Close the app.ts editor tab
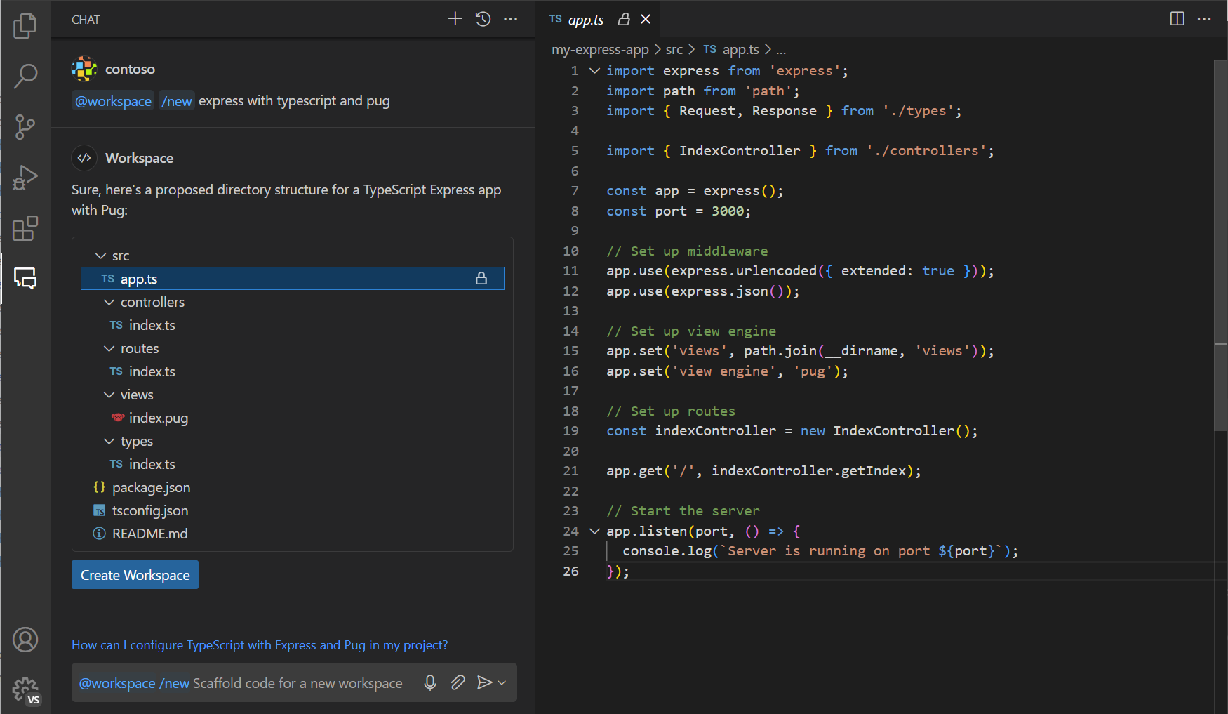Viewport: 1228px width, 714px height. [646, 19]
